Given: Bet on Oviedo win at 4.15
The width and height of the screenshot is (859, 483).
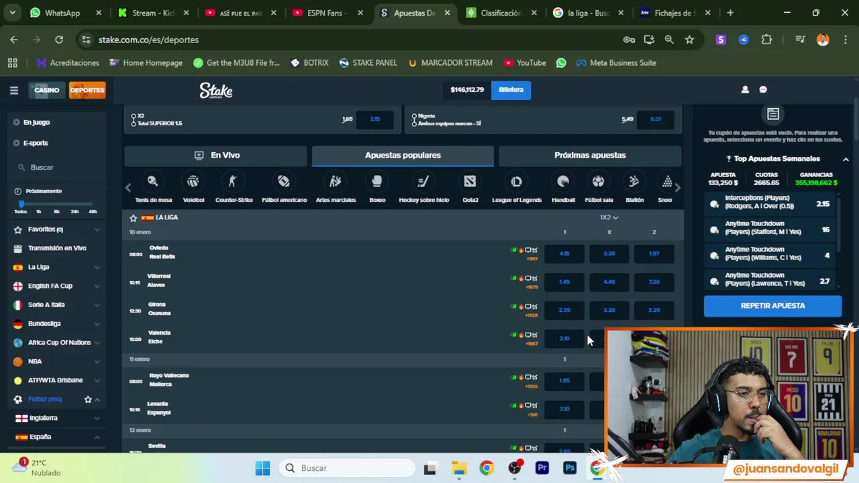Looking at the screenshot, I should pos(564,254).
